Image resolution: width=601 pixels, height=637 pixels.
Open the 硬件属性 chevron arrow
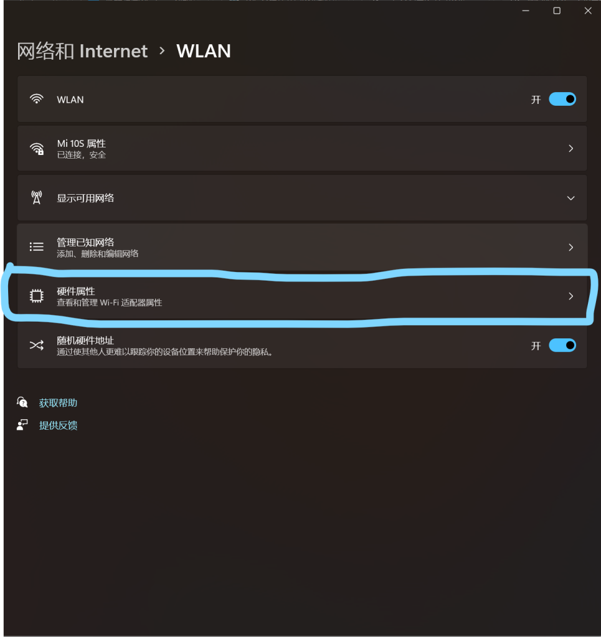pyautogui.click(x=571, y=296)
